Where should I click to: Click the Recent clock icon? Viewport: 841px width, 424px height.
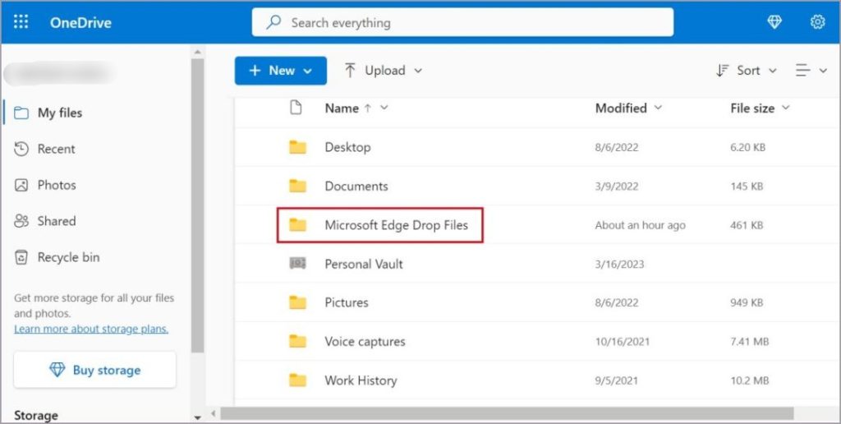coord(21,149)
